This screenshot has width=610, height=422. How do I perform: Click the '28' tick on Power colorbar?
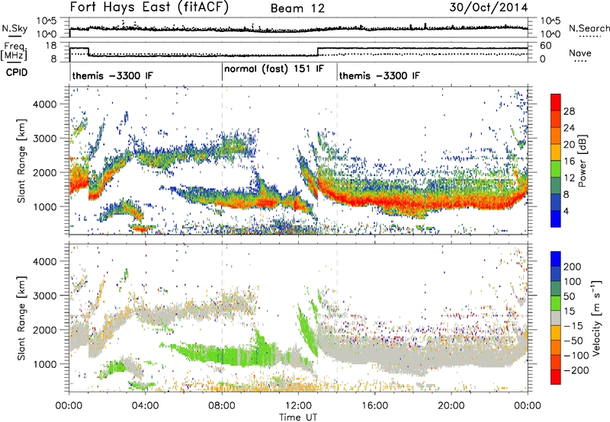click(569, 111)
